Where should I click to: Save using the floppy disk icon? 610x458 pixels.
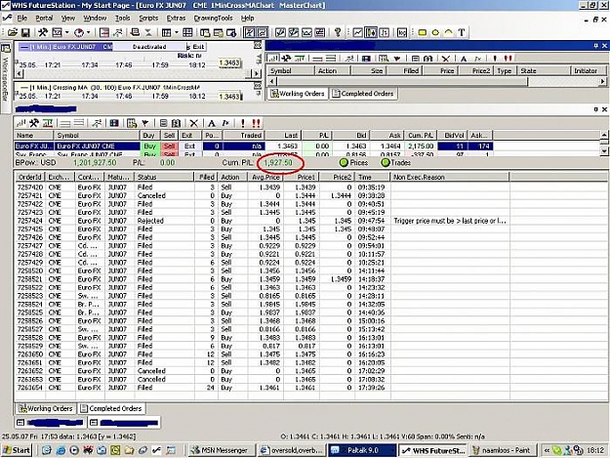point(25,32)
